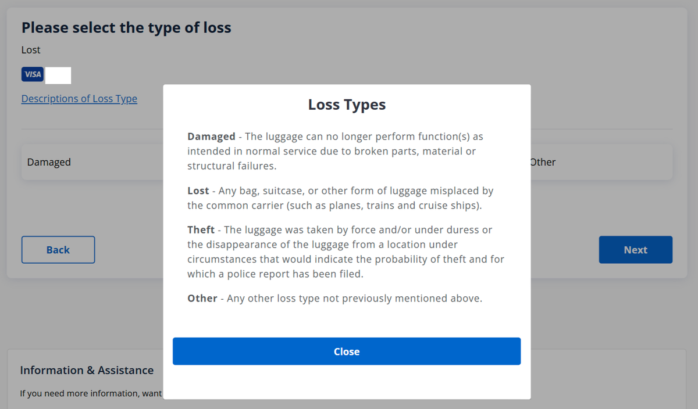The height and width of the screenshot is (409, 698).
Task: Click the Loss Types dialog heading
Action: coord(347,105)
